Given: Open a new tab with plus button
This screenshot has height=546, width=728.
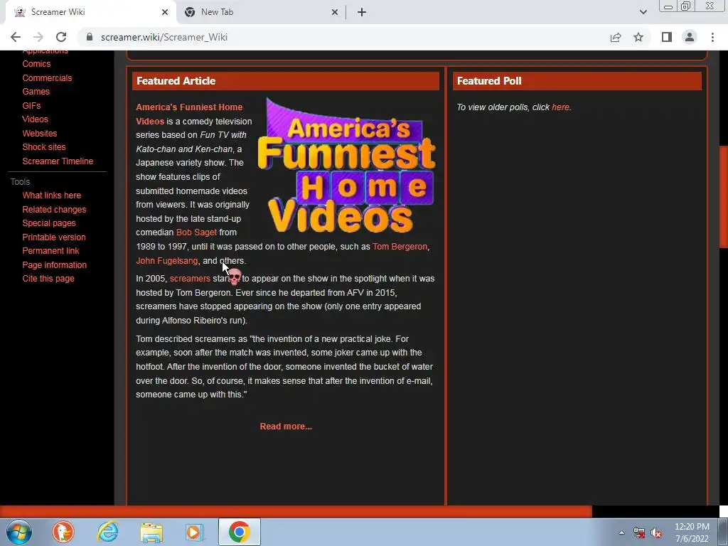Looking at the screenshot, I should click(362, 12).
